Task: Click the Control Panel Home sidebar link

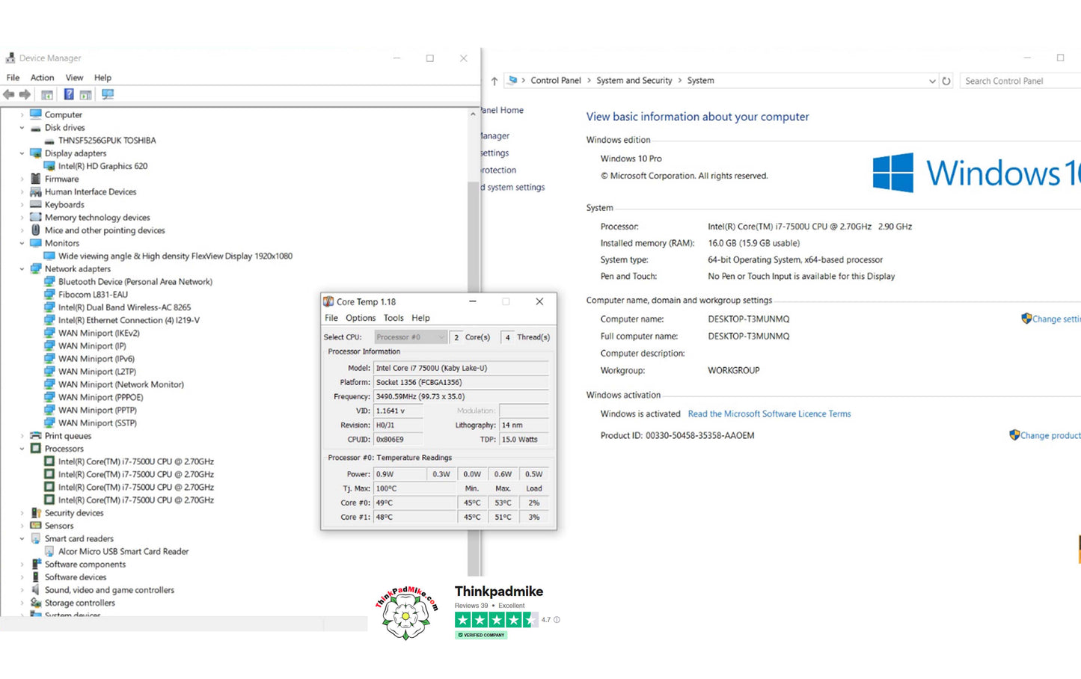Action: coord(503,111)
